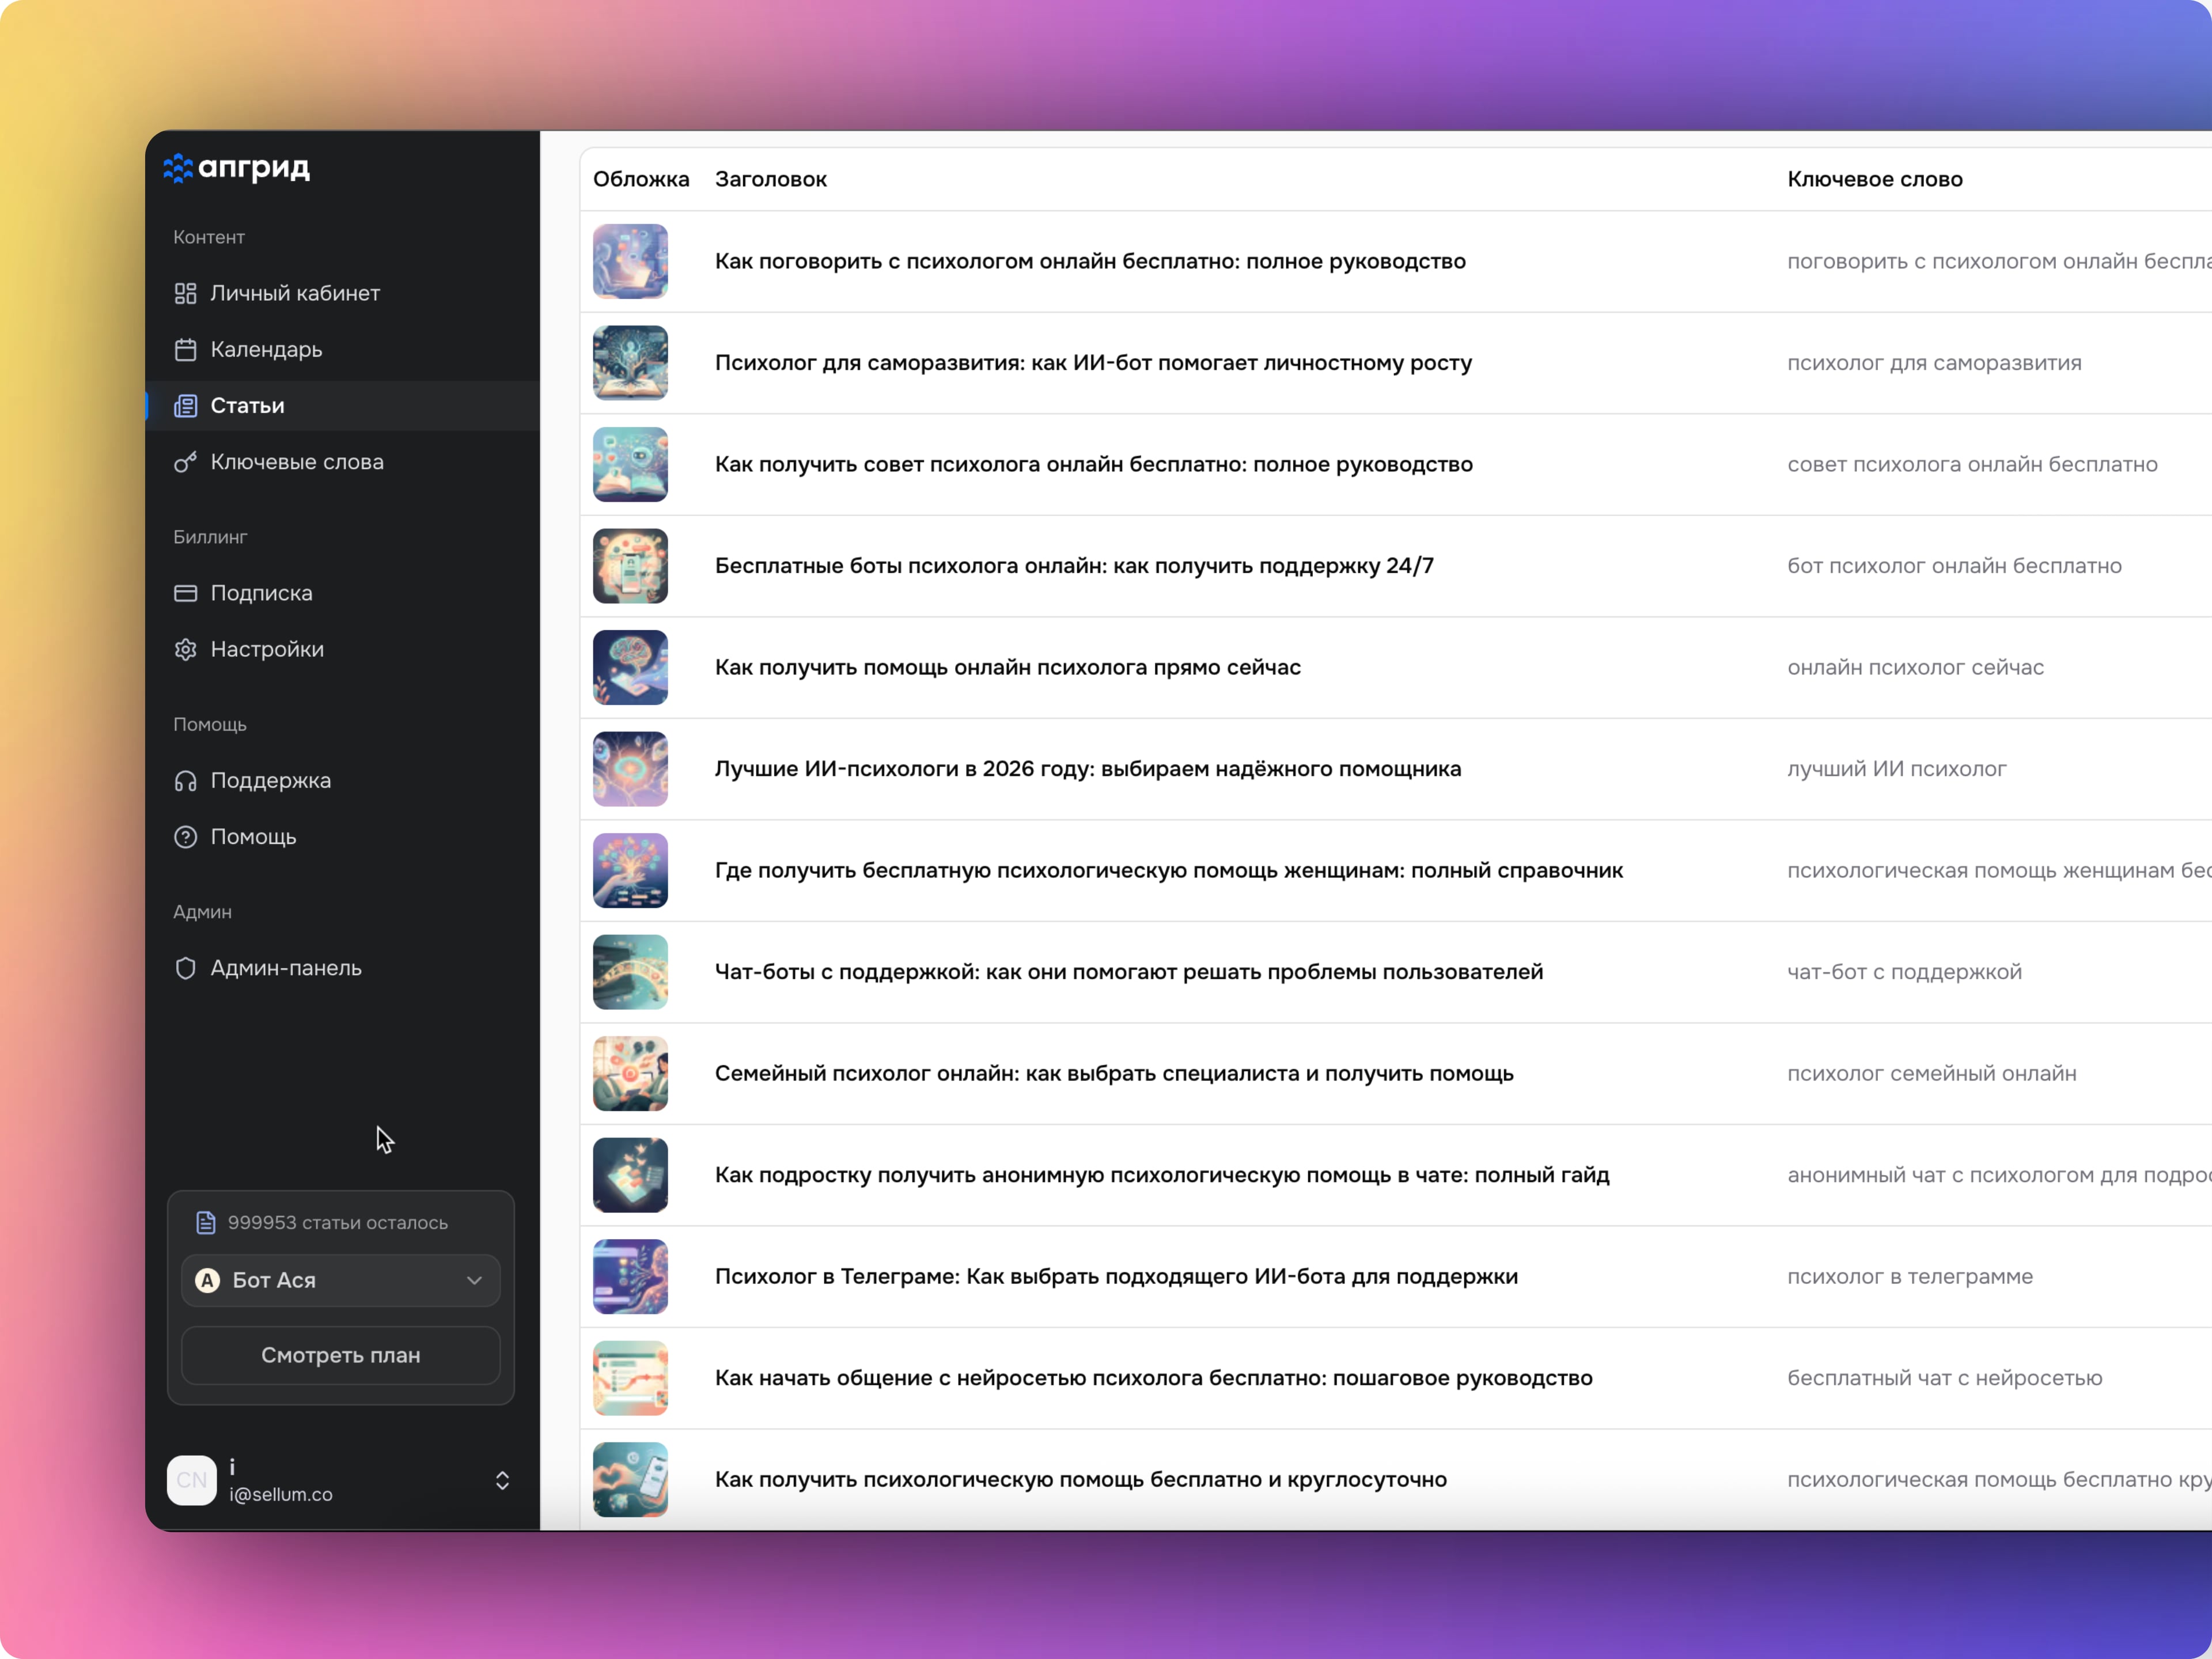Click keyword 'психолог в телеграмме'
This screenshot has height=1659, width=2212.
point(1910,1276)
